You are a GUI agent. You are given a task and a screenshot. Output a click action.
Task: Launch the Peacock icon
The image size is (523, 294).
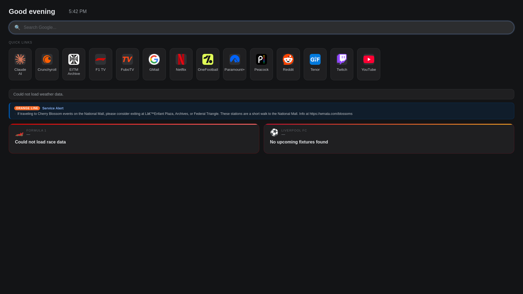coord(261,59)
